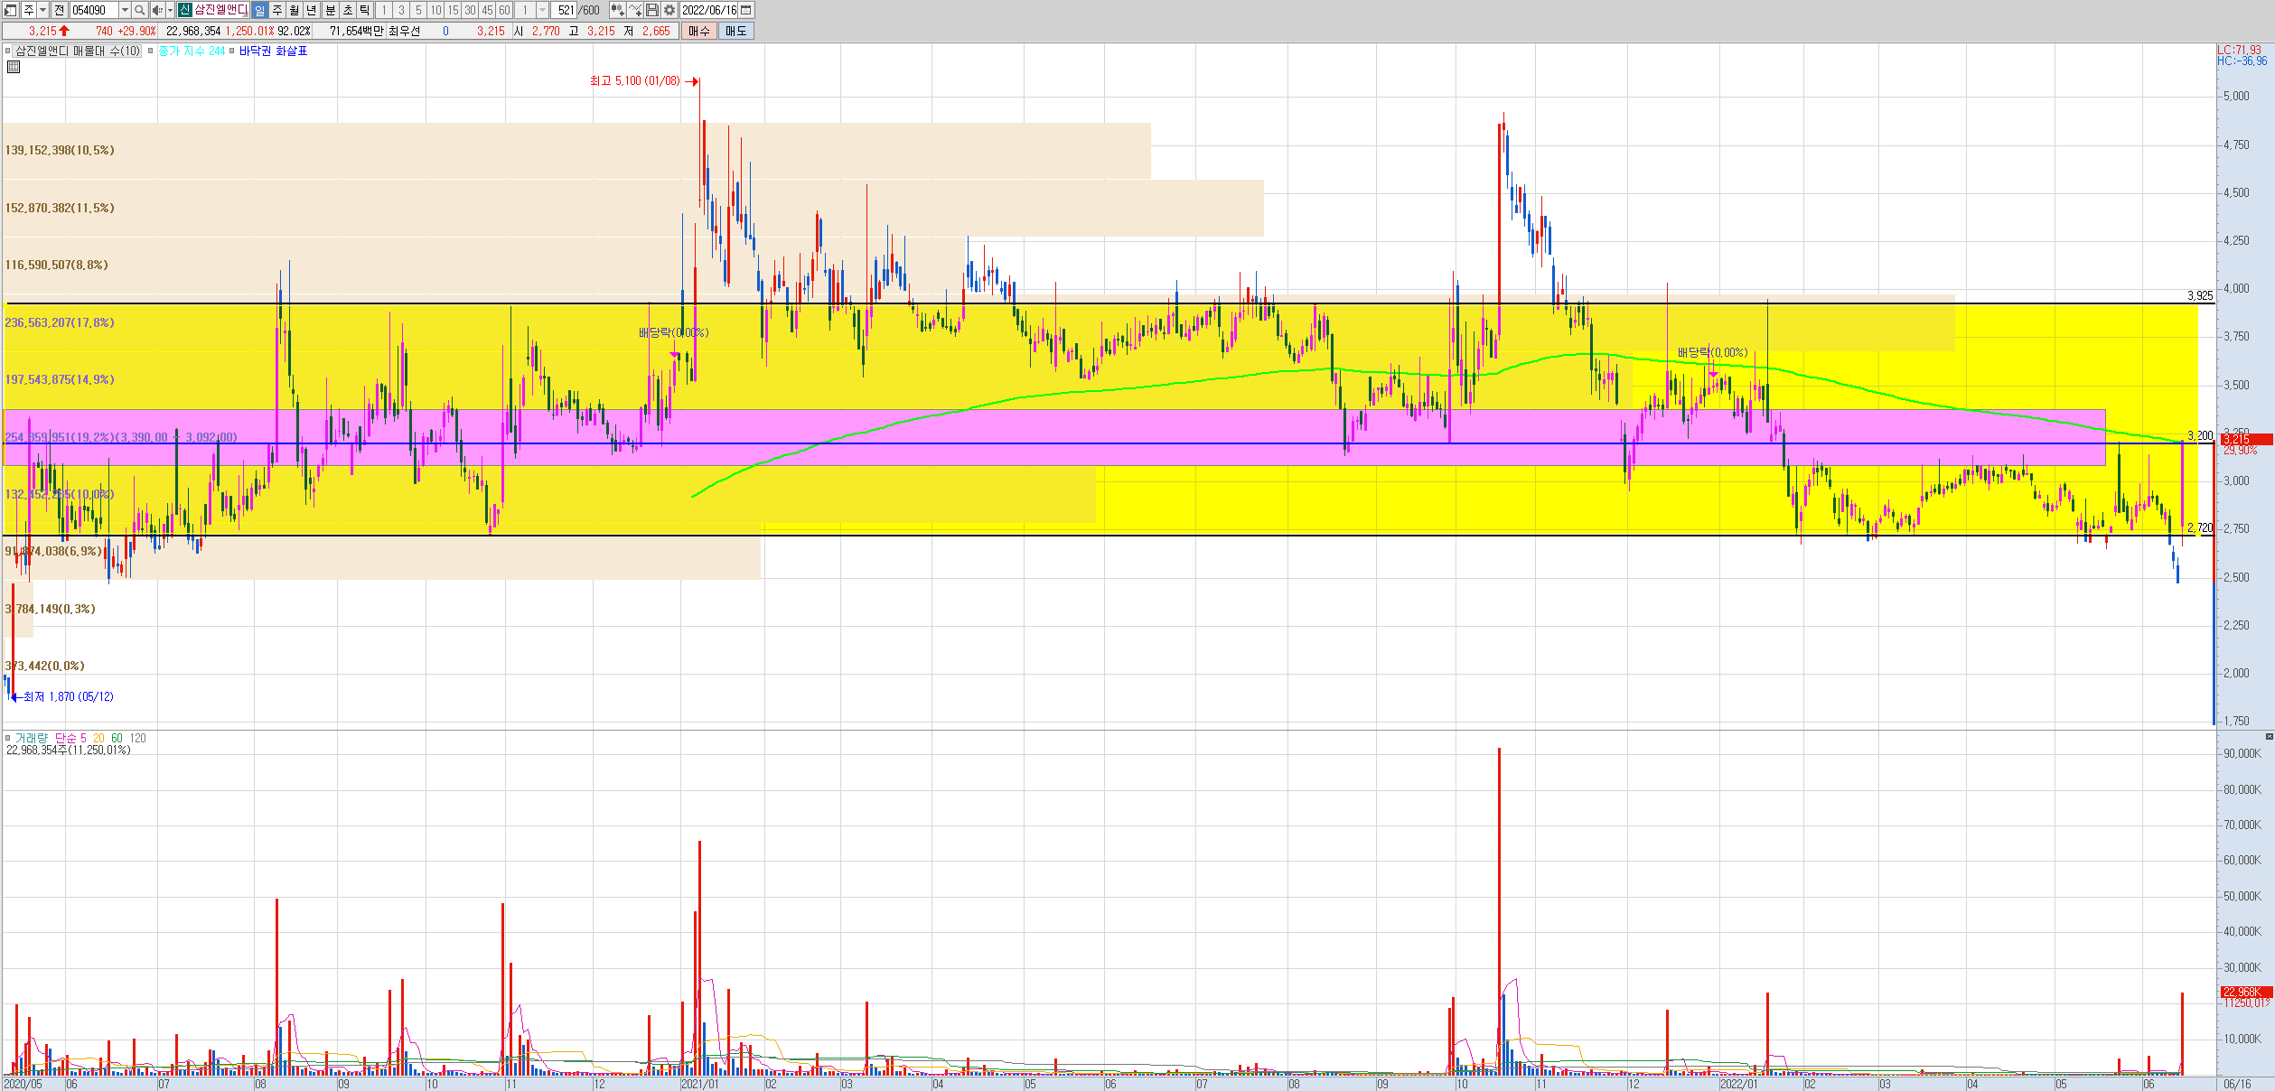Click the 2,720 horizontal line label
The height and width of the screenshot is (1091, 2275).
(2200, 527)
